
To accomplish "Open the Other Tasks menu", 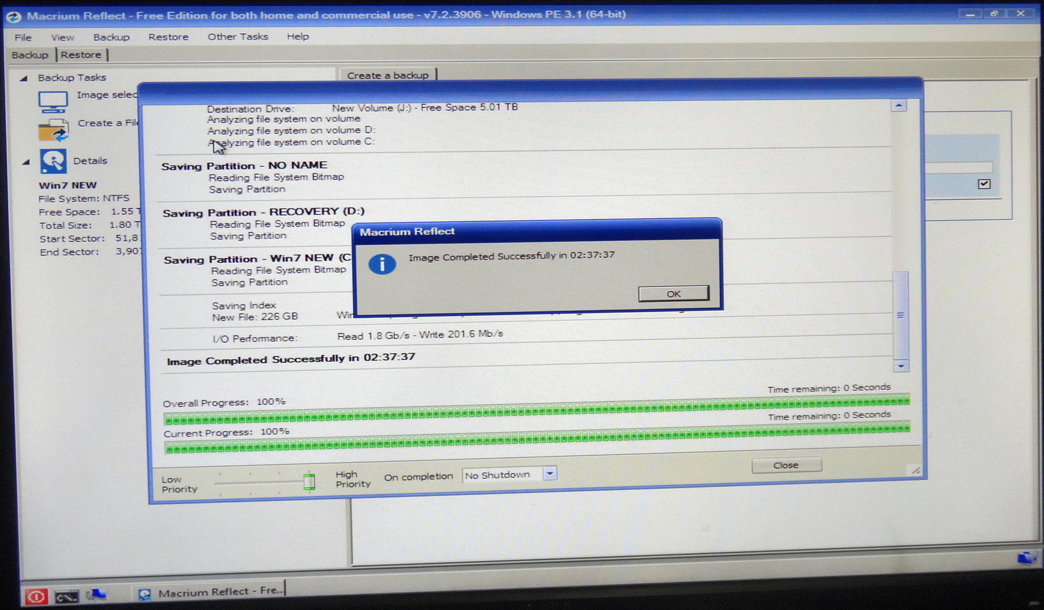I will pos(237,36).
